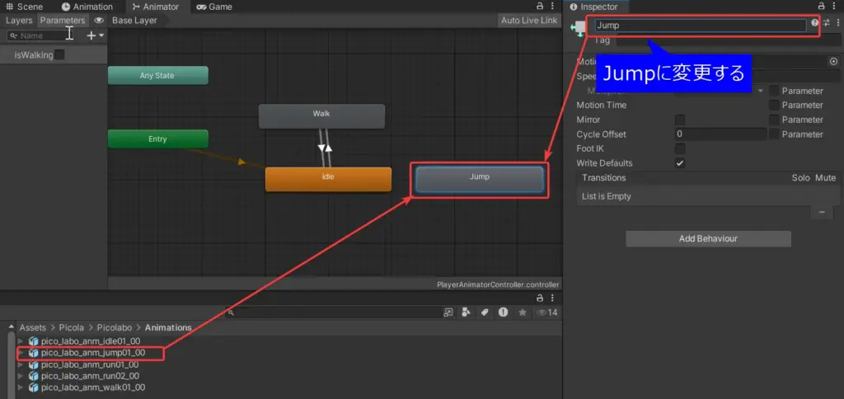The width and height of the screenshot is (844, 399).
Task: Enable the Cycle Offset Parameter checkbox
Action: click(x=774, y=134)
